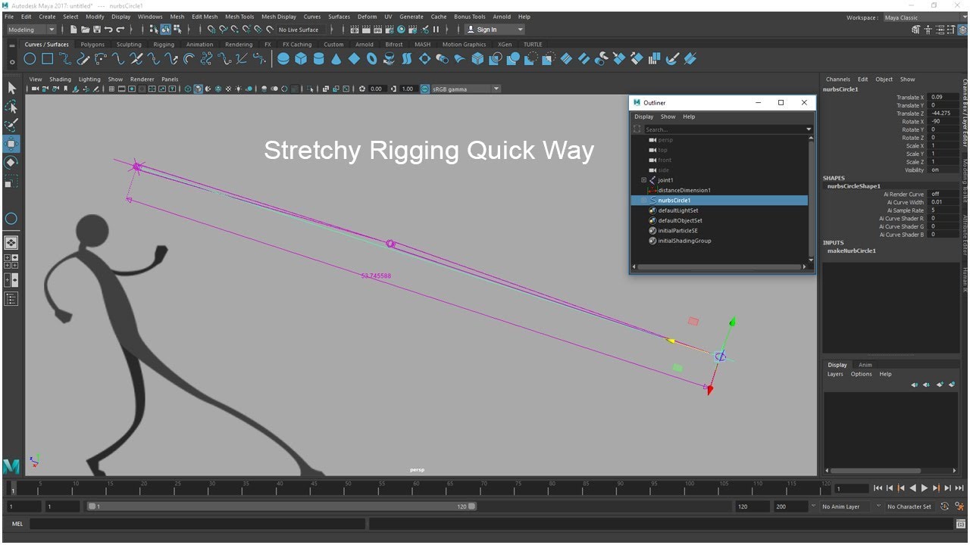
Task: Click No Live Surface field
Action: (299, 30)
